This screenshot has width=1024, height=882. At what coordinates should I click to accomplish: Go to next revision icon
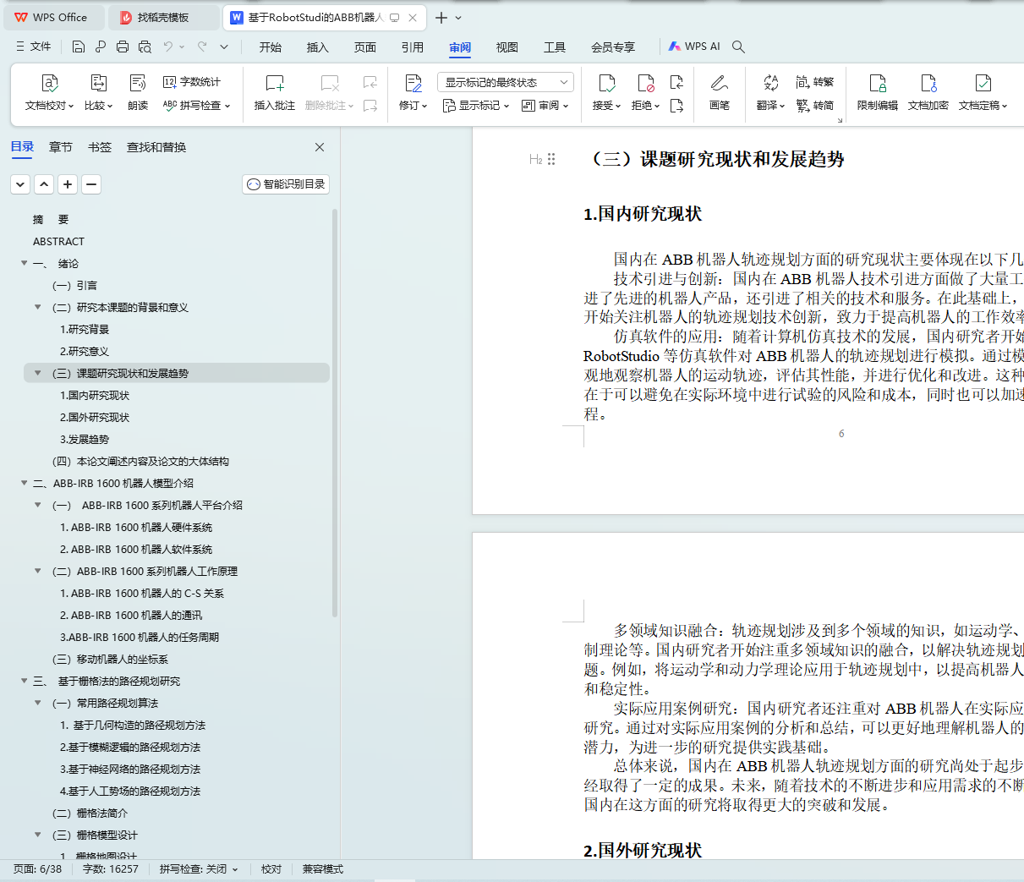(x=676, y=106)
